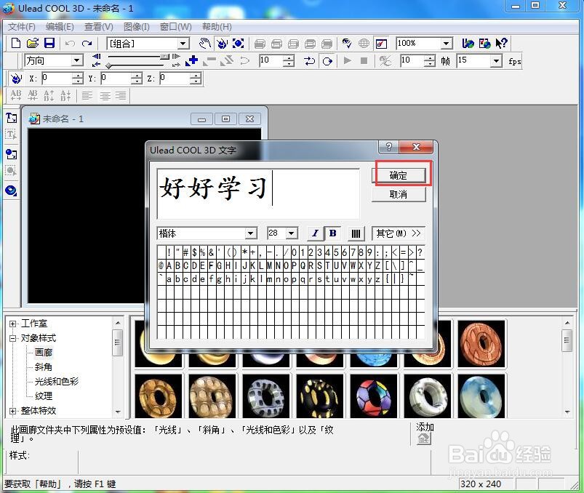Select the multicolor faceted ring style thumbnail
Image resolution: width=584 pixels, height=493 pixels.
(x=374, y=396)
